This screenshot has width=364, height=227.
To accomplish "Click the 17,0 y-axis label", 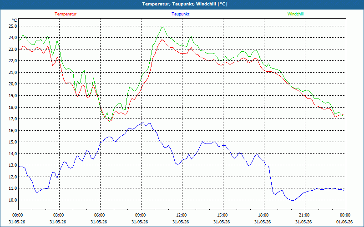I will click(x=13, y=119).
